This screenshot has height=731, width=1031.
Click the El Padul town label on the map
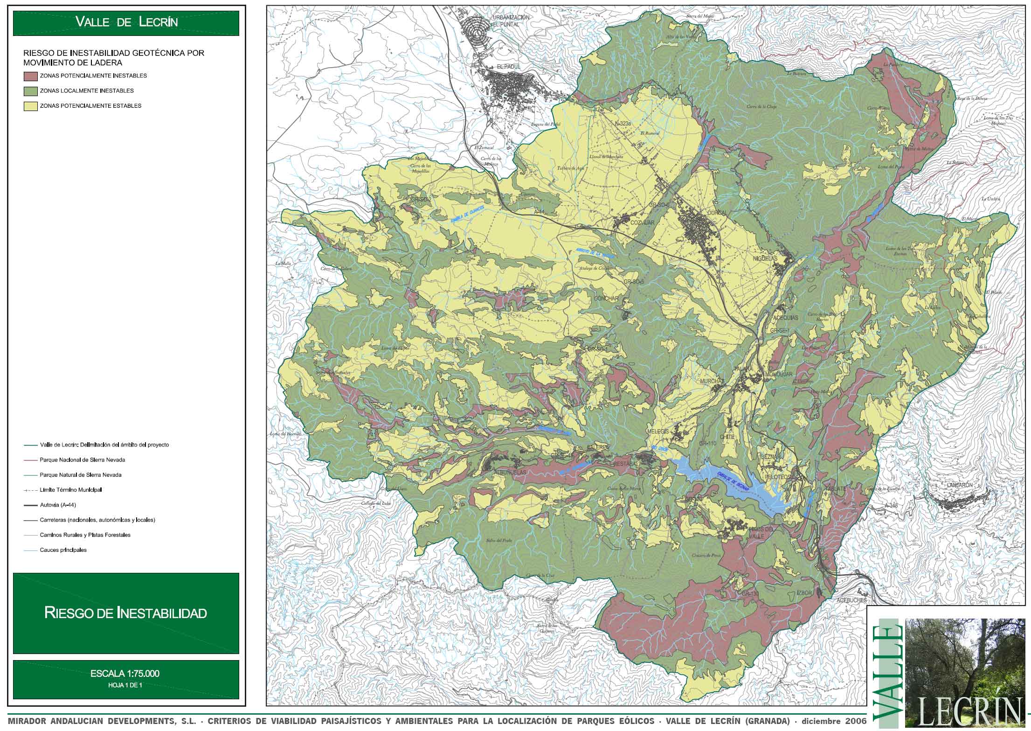click(508, 67)
